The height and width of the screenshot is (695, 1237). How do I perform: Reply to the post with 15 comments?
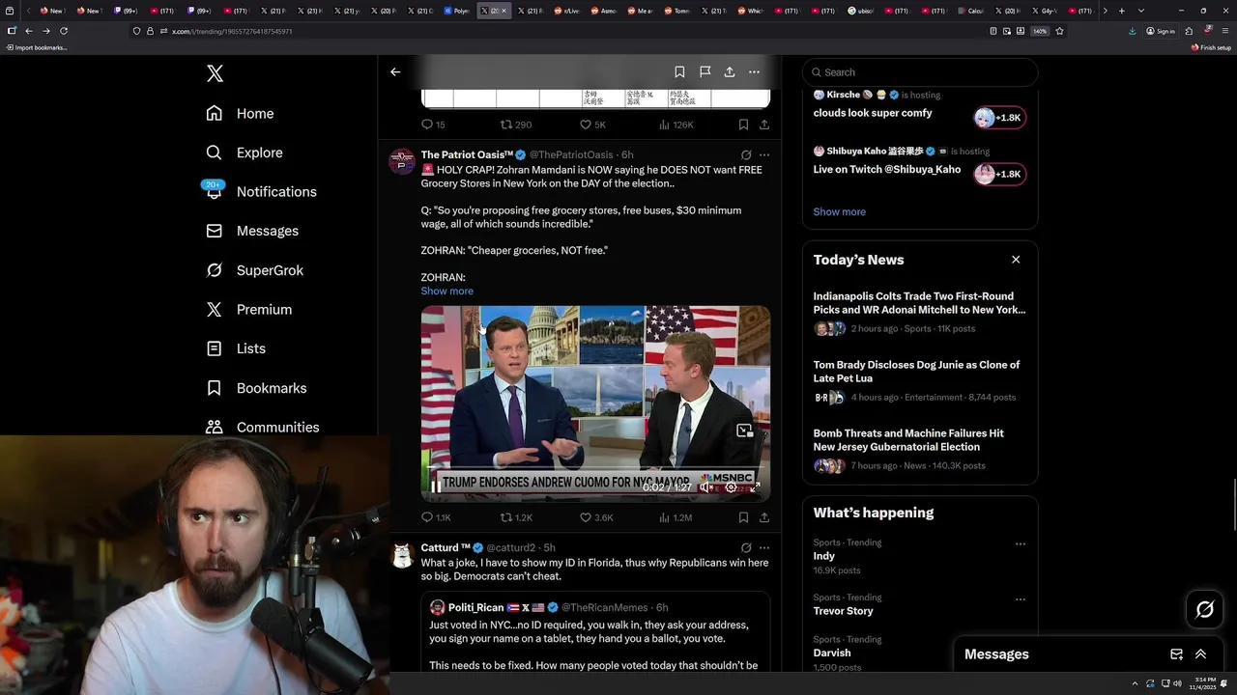click(x=433, y=125)
